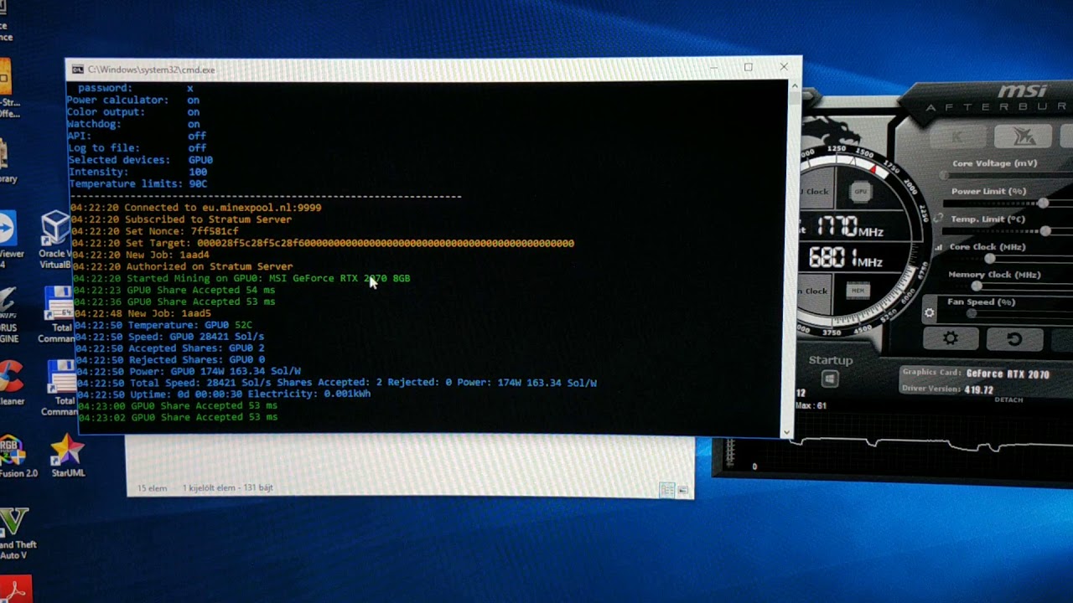Click '1 kijelölt elem - 131 bájt' status text

point(227,487)
